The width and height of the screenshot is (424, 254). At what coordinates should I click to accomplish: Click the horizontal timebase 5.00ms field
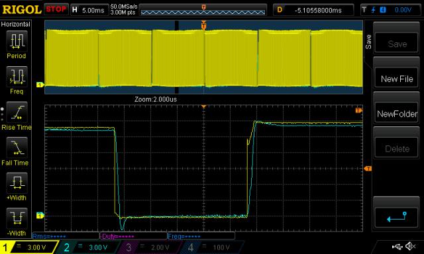89,11
